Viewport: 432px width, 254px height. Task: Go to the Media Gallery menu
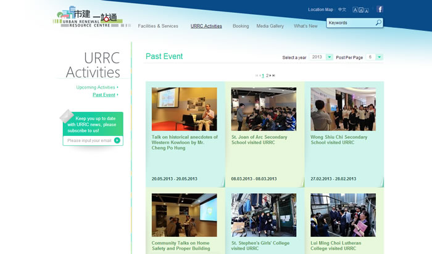point(270,26)
